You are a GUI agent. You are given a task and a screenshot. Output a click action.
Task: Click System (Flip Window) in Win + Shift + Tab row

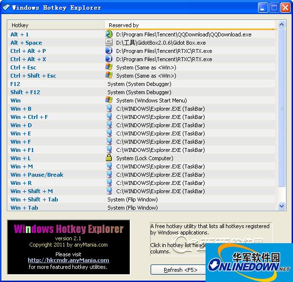[133, 199]
